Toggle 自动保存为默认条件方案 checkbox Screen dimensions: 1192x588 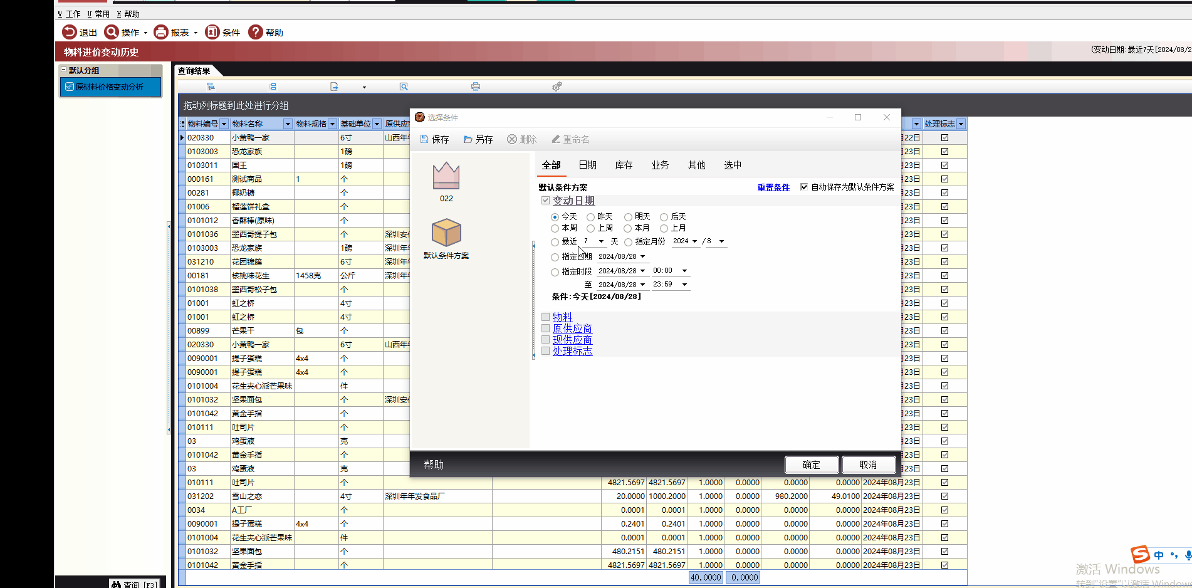[804, 187]
